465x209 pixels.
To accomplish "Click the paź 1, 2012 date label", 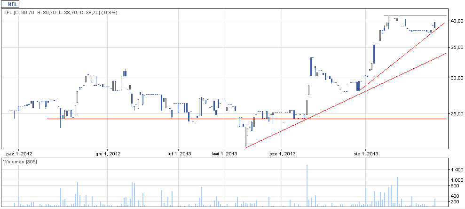I will point(19,154).
